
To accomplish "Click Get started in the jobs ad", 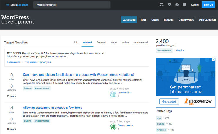I will tap(169, 102).
